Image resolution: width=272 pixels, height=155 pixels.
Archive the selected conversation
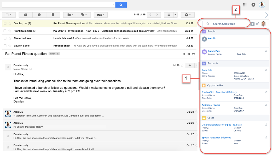coord(26,15)
